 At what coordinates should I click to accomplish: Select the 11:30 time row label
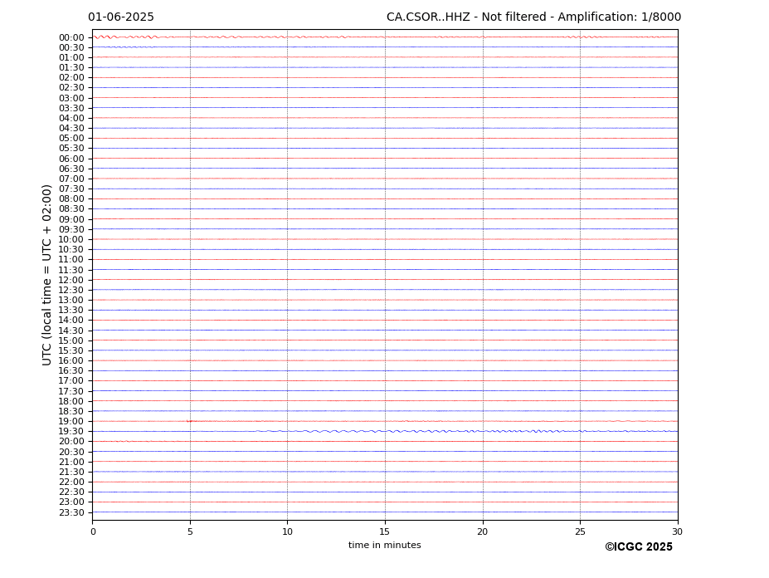point(71,270)
